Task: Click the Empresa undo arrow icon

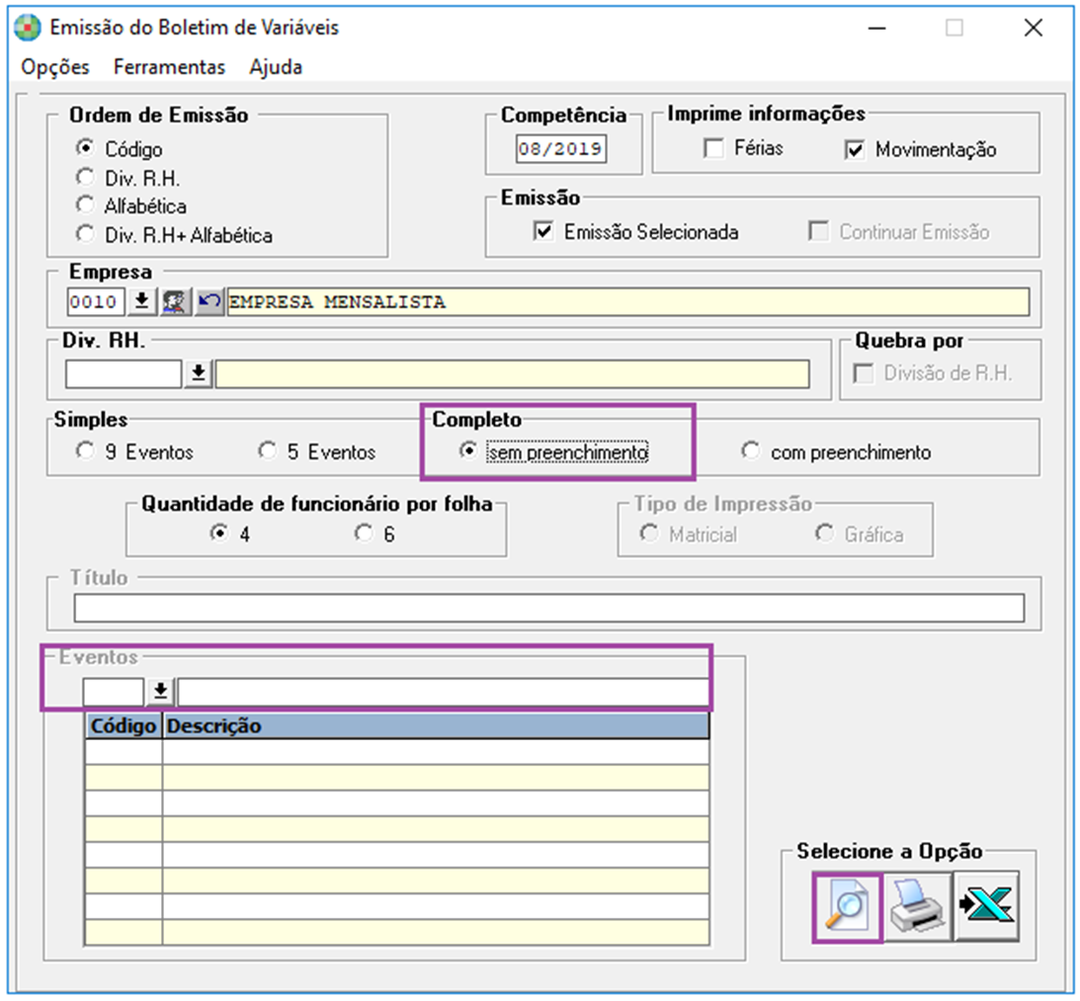Action: coord(209,301)
